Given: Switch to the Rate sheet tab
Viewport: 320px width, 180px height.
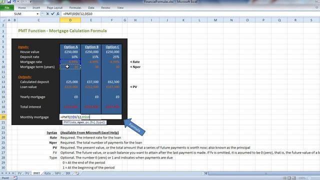Looking at the screenshot, I should [x=47, y=173].
